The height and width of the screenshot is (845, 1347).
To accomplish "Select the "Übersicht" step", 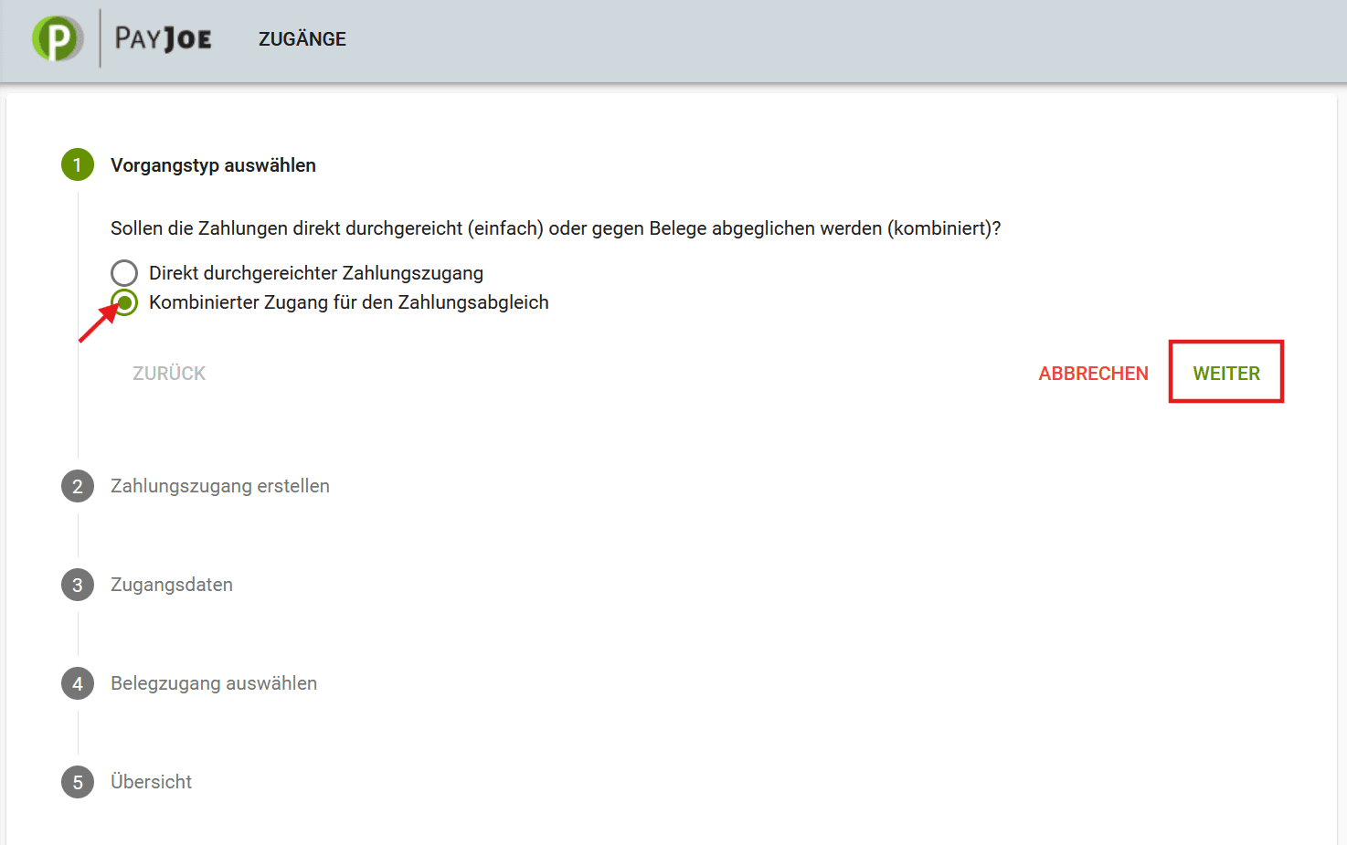I will pos(152,782).
